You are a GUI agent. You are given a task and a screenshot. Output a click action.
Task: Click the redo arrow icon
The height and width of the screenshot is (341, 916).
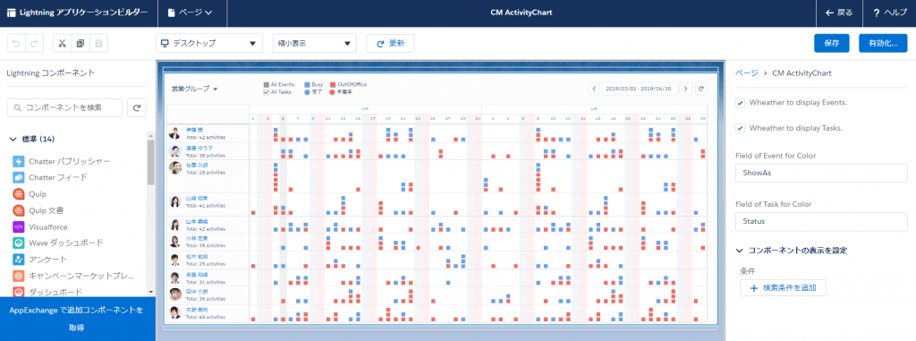tap(34, 44)
